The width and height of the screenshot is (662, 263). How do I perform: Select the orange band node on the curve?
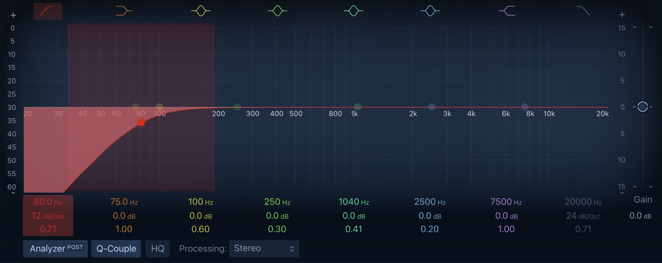point(136,107)
